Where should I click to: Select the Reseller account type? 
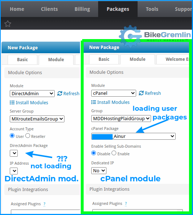(x=28, y=136)
